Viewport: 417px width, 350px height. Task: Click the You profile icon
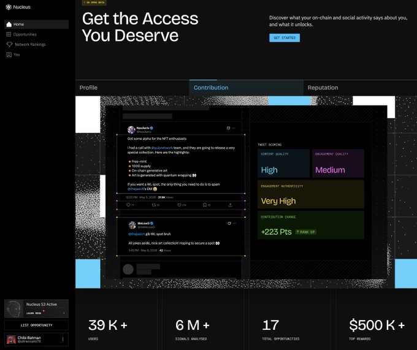9,55
